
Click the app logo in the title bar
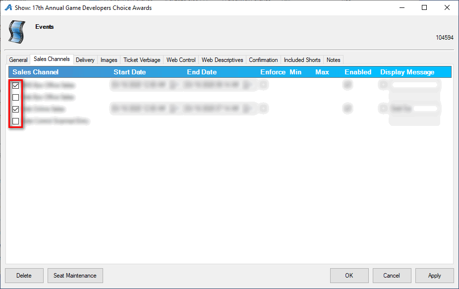[8, 7]
